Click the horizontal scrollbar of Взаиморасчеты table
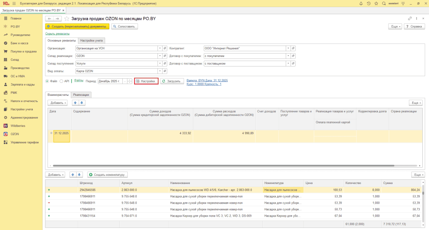This screenshot has height=230, width=429. [224, 166]
